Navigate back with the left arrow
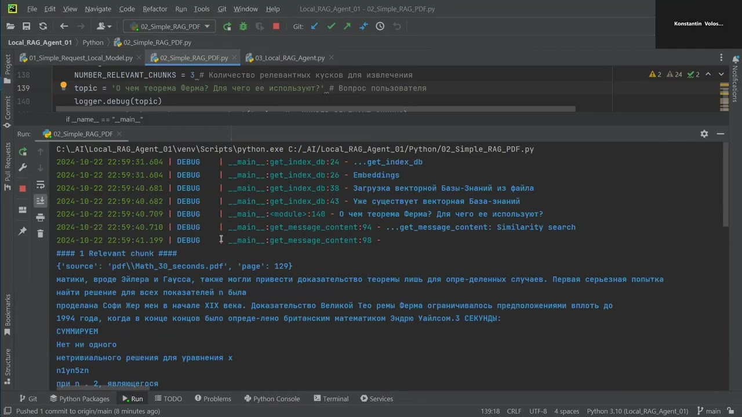Viewport: 742px width, 417px height. point(64,26)
